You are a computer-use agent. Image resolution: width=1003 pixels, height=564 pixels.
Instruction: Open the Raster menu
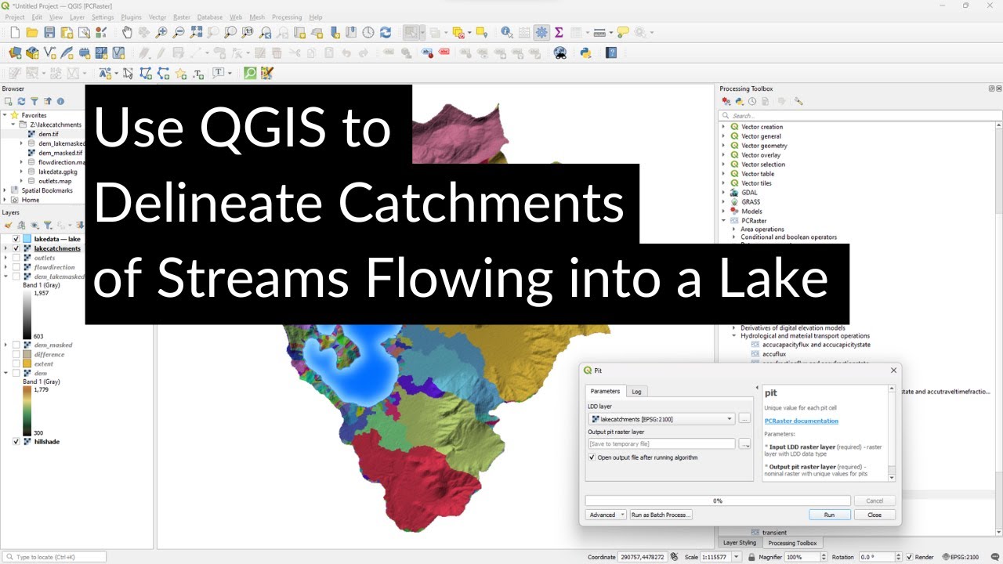[x=181, y=16]
